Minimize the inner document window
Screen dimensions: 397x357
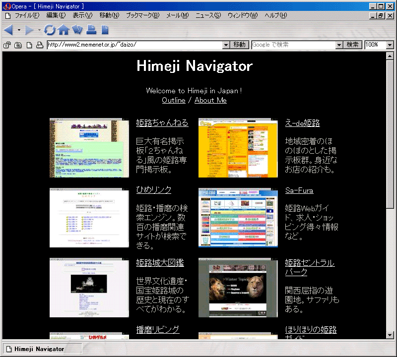(x=373, y=16)
